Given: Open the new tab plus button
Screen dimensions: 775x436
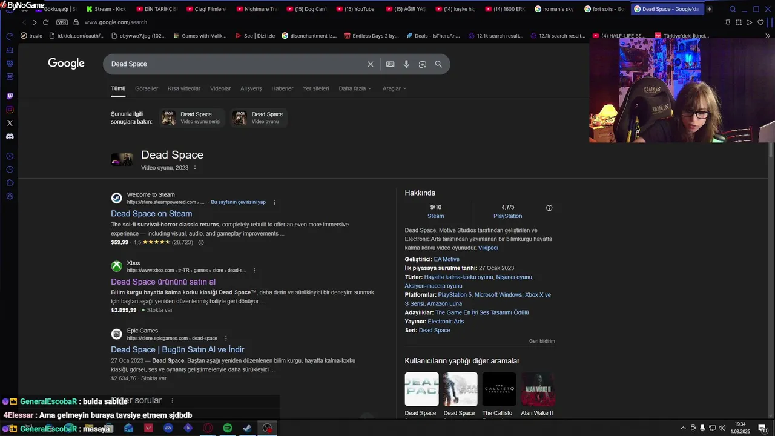Looking at the screenshot, I should (x=710, y=9).
